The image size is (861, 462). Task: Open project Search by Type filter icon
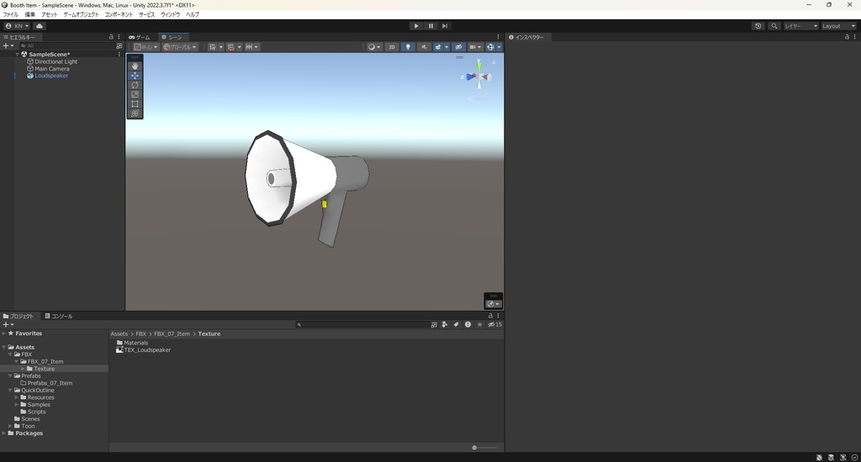(445, 325)
